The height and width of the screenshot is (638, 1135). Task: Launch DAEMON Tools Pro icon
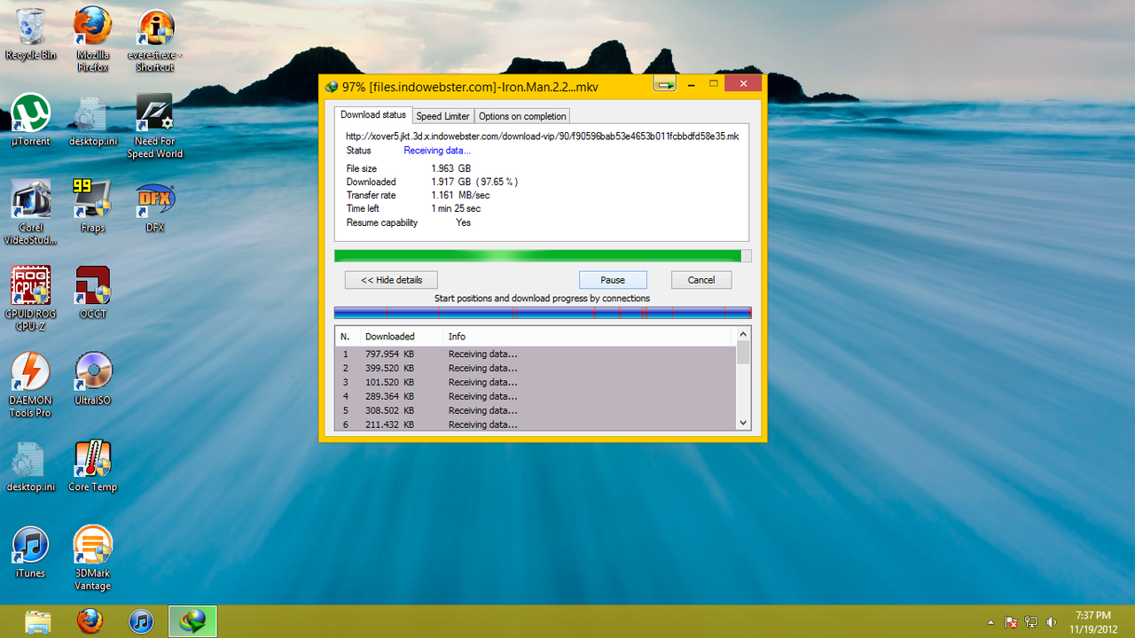coord(30,385)
